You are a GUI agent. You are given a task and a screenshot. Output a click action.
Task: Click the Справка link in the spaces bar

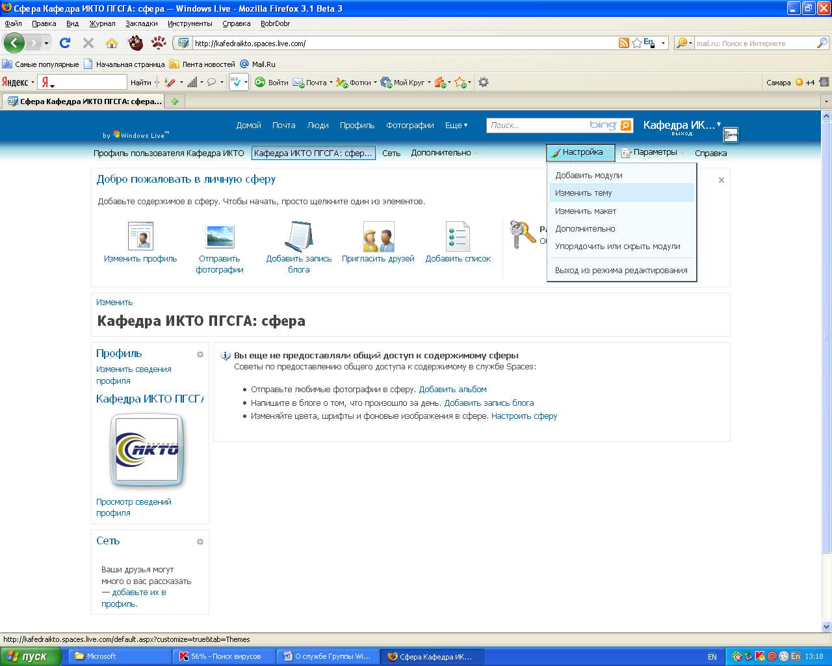tap(710, 153)
